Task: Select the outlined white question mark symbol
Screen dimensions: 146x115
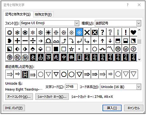Action: click(x=110, y=32)
